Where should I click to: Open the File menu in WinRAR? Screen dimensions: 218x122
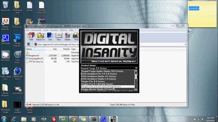tap(28, 30)
